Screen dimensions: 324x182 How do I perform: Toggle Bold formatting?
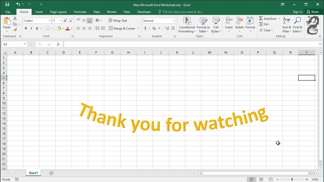point(26,28)
